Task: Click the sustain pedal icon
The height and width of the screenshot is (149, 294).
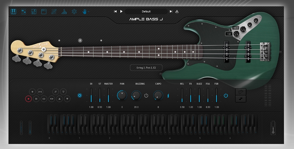Action: point(273,128)
